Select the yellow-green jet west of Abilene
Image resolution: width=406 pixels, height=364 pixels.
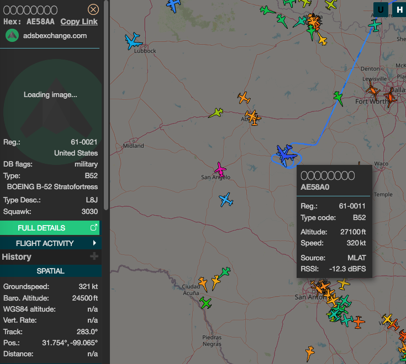216,113
